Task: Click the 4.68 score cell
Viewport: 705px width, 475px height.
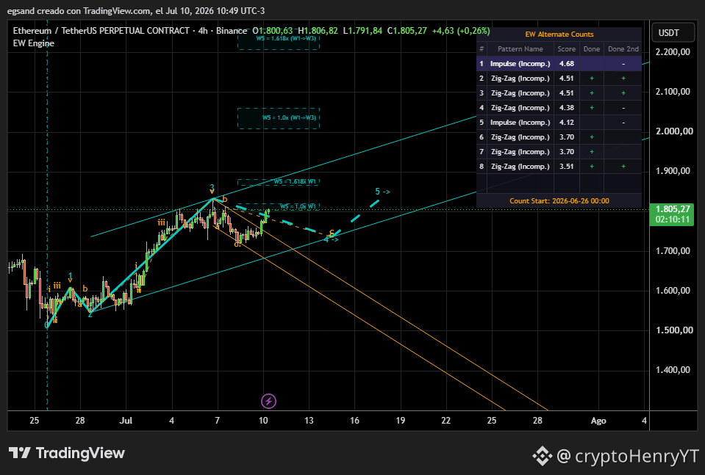Action: click(x=567, y=64)
